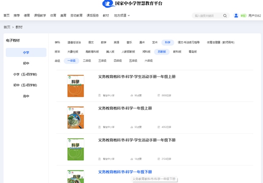
Task: Click the search magnifier icon
Action: tap(225, 16)
